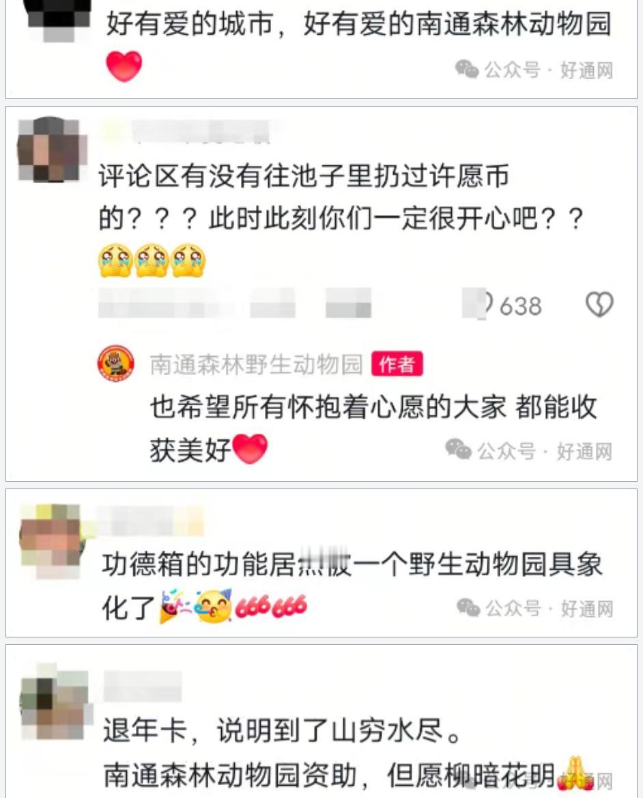Open 南通森林野生动物园 author avatar
This screenshot has height=798, width=643.
point(116,363)
